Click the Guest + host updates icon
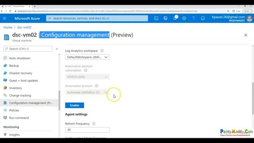This screenshot has width=254, height=143. [5, 80]
